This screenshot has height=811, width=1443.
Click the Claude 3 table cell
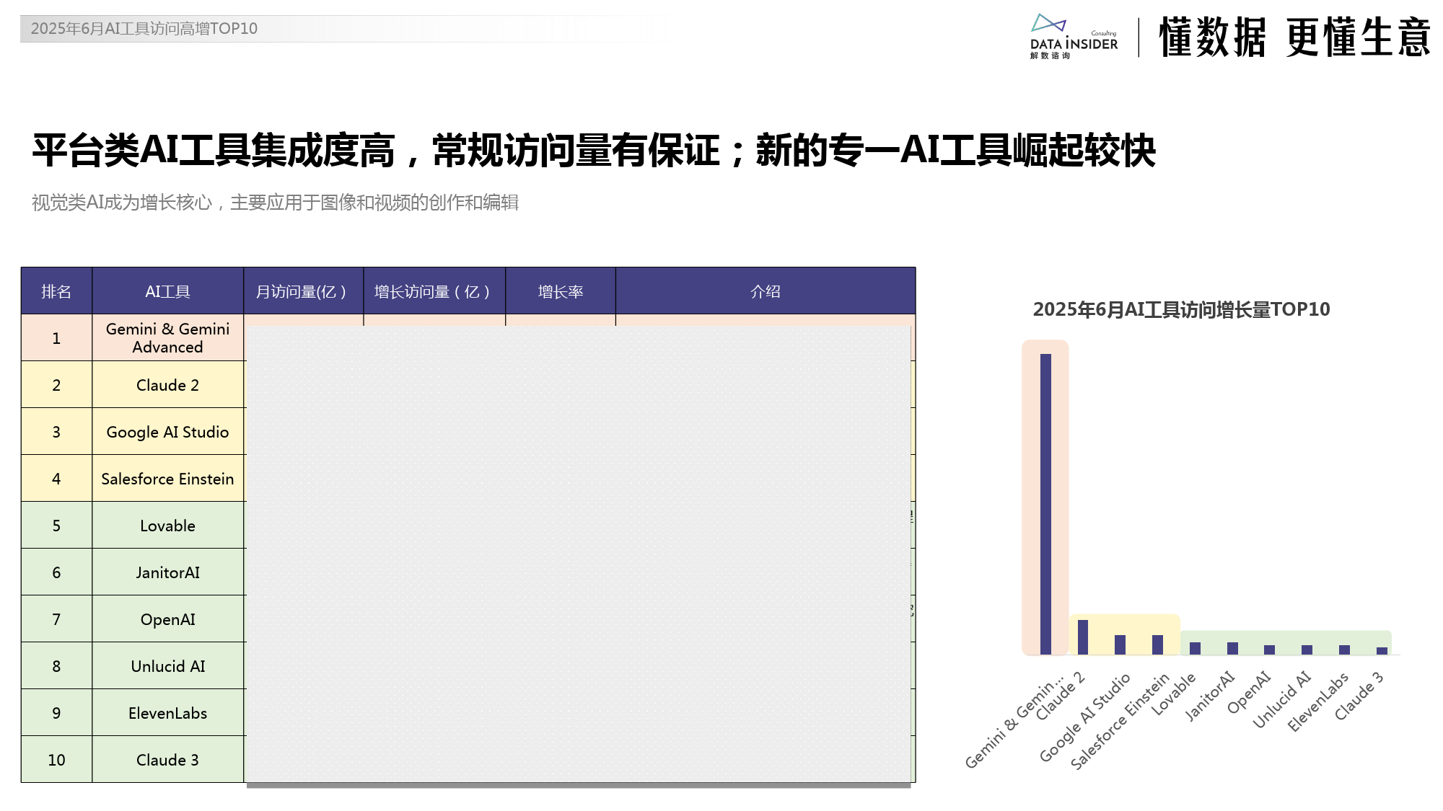[168, 760]
